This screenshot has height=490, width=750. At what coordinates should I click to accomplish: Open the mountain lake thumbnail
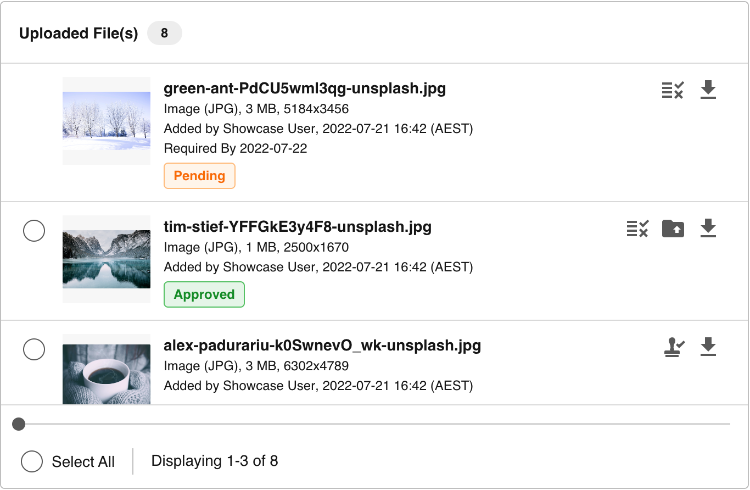point(107,259)
